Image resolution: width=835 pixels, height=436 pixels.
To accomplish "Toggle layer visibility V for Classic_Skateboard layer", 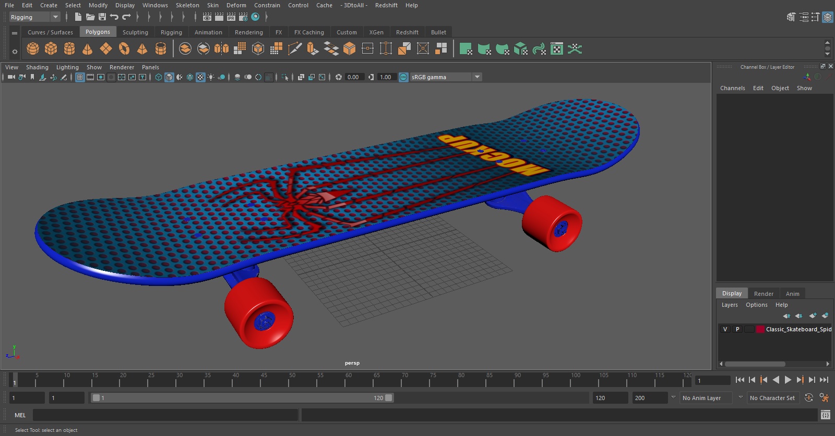I will point(725,329).
